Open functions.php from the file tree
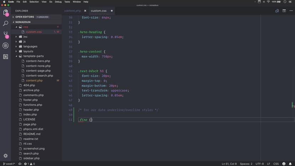The width and height of the screenshot is (295, 166). click(32, 105)
